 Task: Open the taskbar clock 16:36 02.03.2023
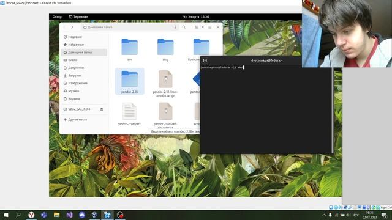pyautogui.click(x=370, y=215)
